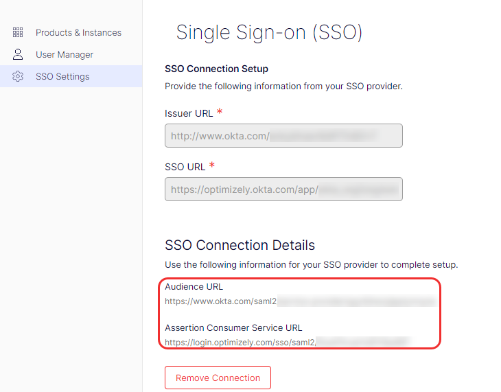Click the red asterisk beside Issuer URL
501x392 pixels.
220,112
